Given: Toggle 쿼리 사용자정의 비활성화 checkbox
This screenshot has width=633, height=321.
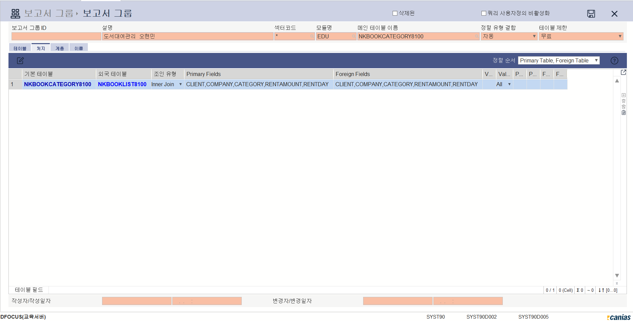Looking at the screenshot, I should [x=484, y=13].
